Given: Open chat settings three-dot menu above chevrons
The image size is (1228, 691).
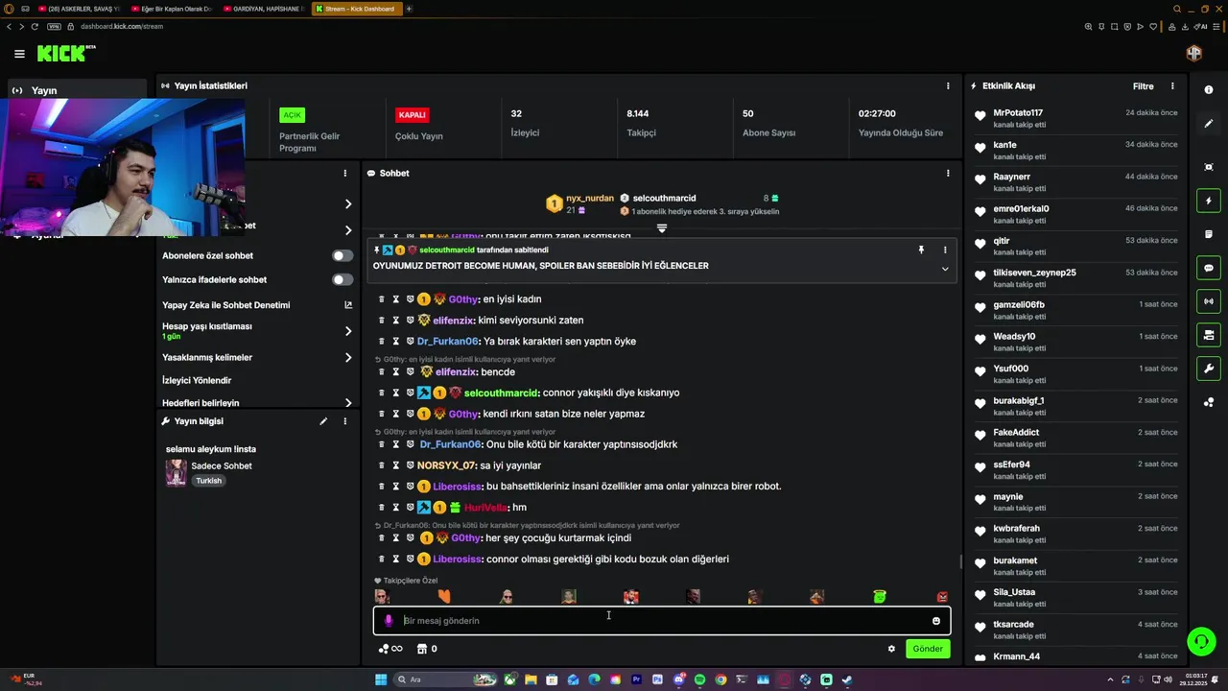Looking at the screenshot, I should (x=345, y=173).
